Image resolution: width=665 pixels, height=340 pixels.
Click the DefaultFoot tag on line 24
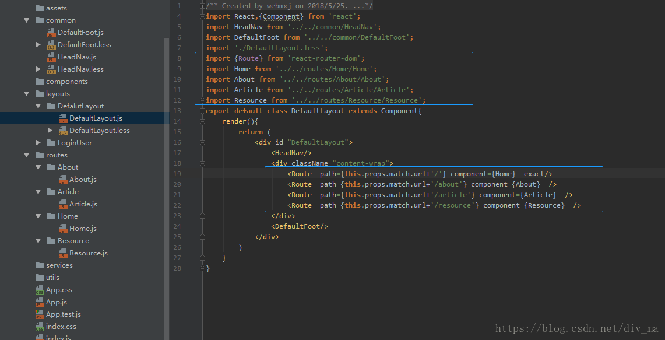click(x=300, y=227)
